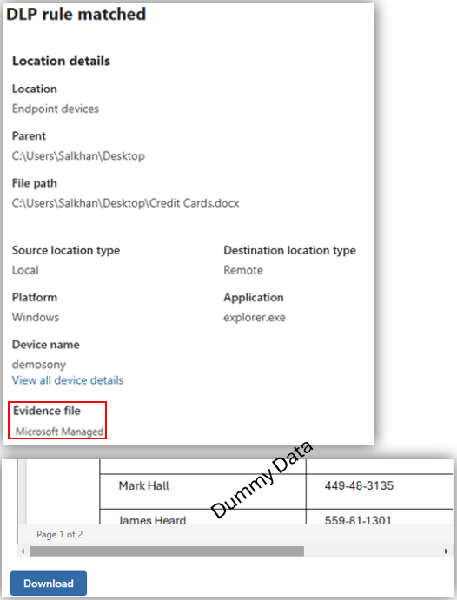Click the device name demosony
This screenshot has height=600, width=457.
(x=38, y=365)
